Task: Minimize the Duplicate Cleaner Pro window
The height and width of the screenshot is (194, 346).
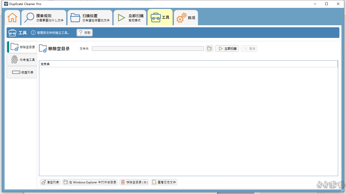Action: (x=315, y=4)
